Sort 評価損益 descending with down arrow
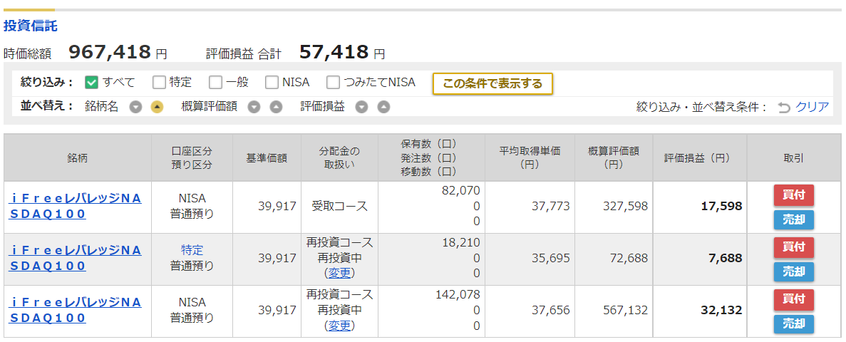The height and width of the screenshot is (342, 846). tap(361, 108)
